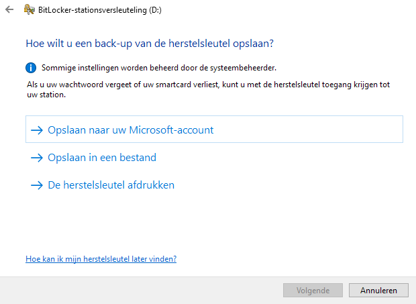Open 'Hoe kan ik mijn herstelsleutel later vinden?' link
416x304 pixels.
pyautogui.click(x=101, y=259)
